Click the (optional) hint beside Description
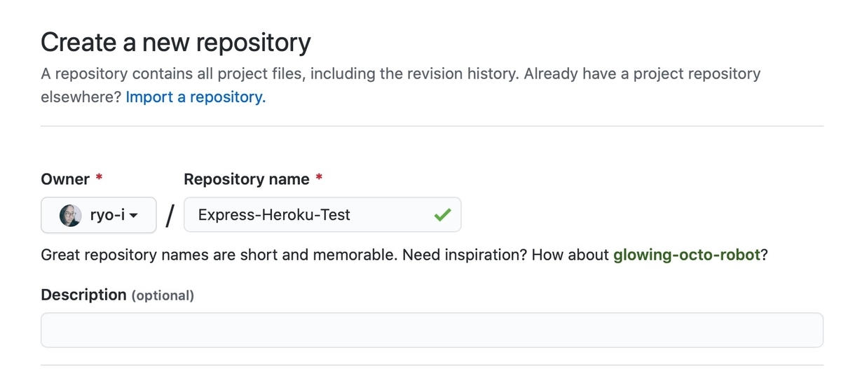 (163, 295)
